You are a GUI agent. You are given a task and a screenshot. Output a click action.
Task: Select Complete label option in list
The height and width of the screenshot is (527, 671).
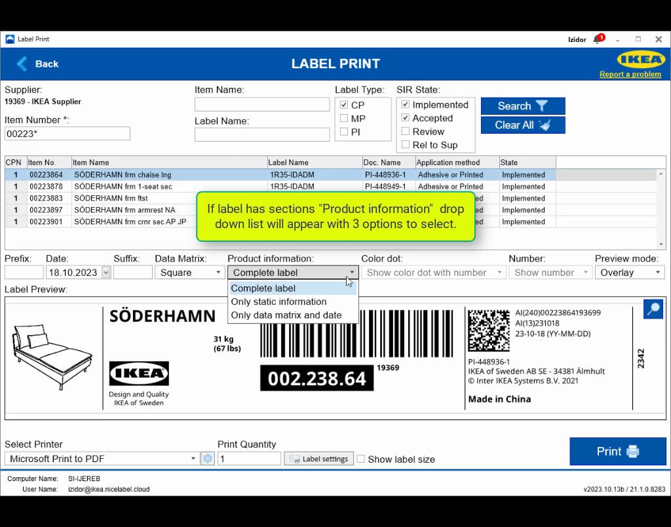click(x=293, y=288)
